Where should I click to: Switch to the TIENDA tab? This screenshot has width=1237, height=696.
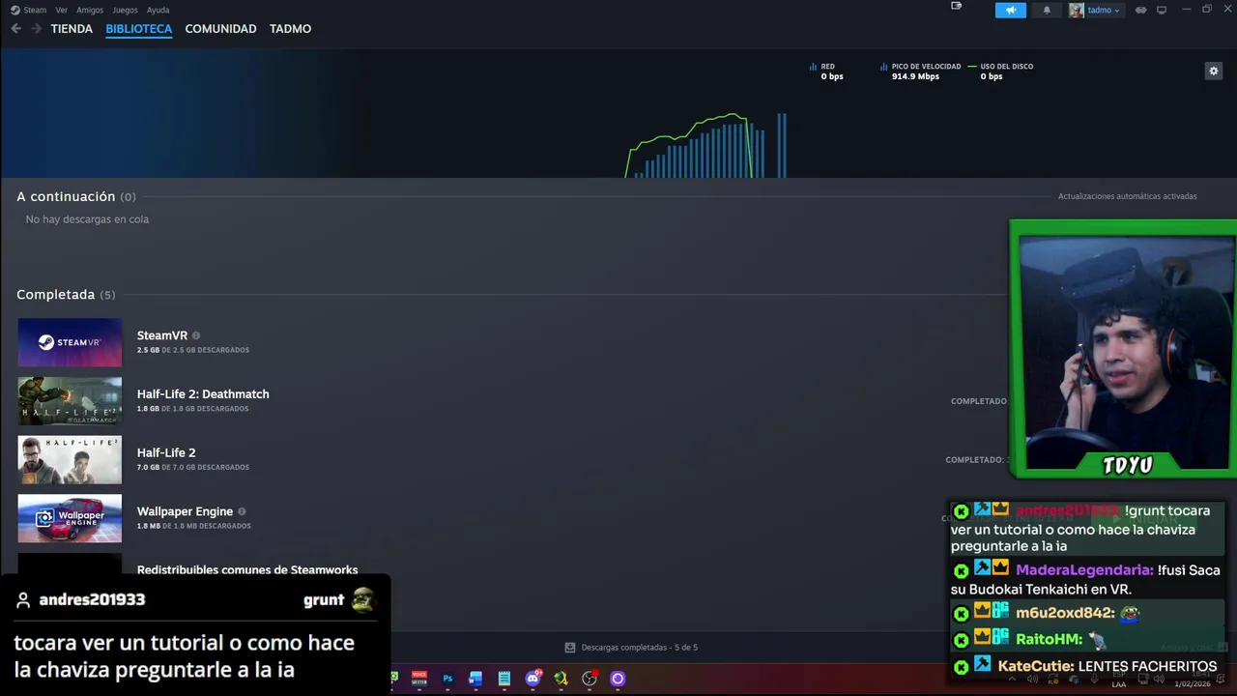coord(72,29)
